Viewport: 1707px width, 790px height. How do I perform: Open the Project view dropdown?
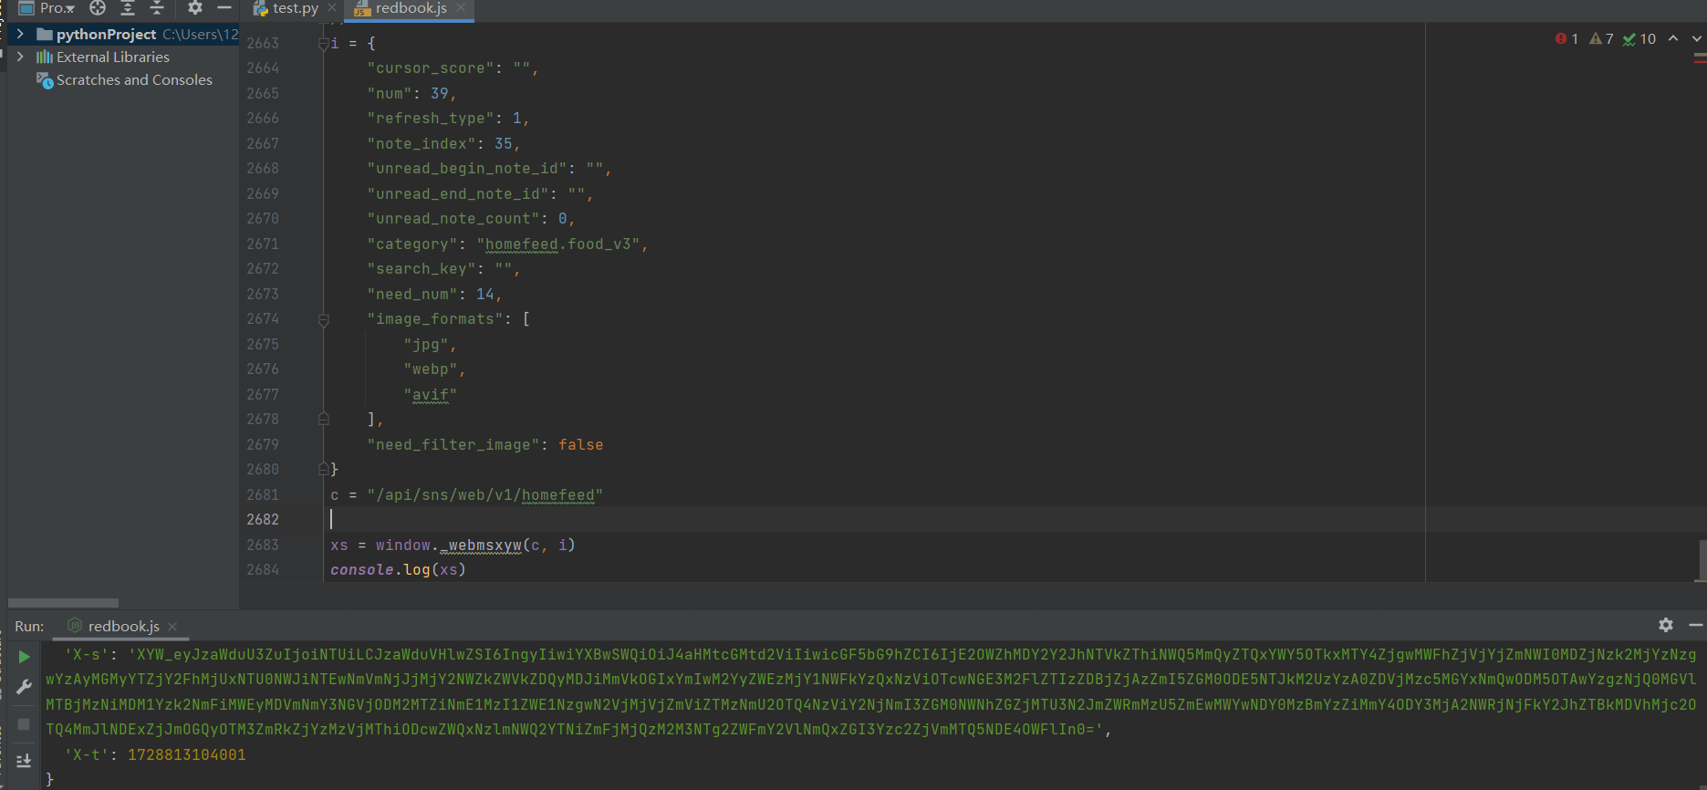pos(57,8)
